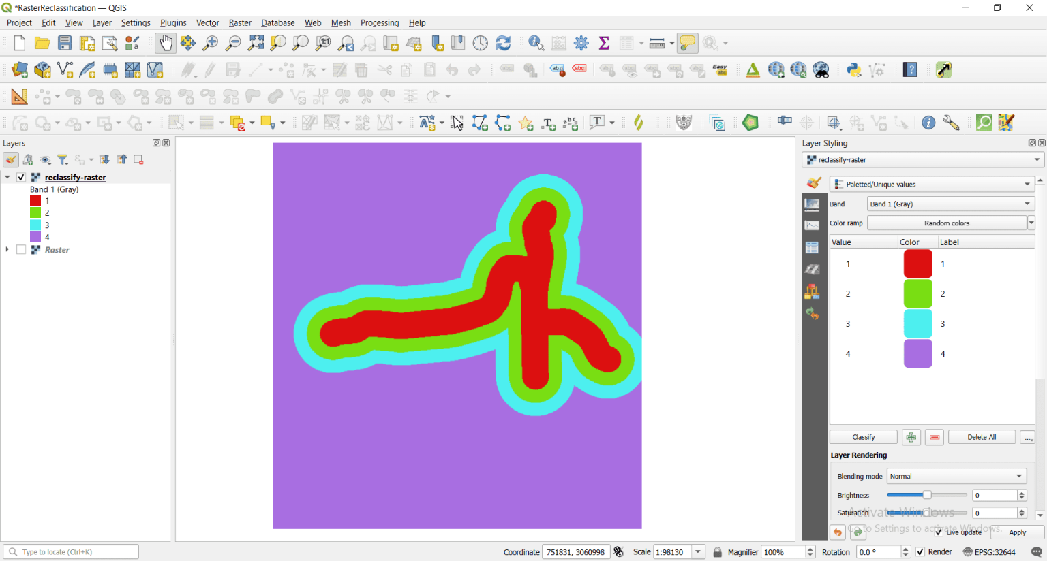1047x561 pixels.
Task: Uncheck the reclassify-raster layer visibility
Action: pos(21,176)
